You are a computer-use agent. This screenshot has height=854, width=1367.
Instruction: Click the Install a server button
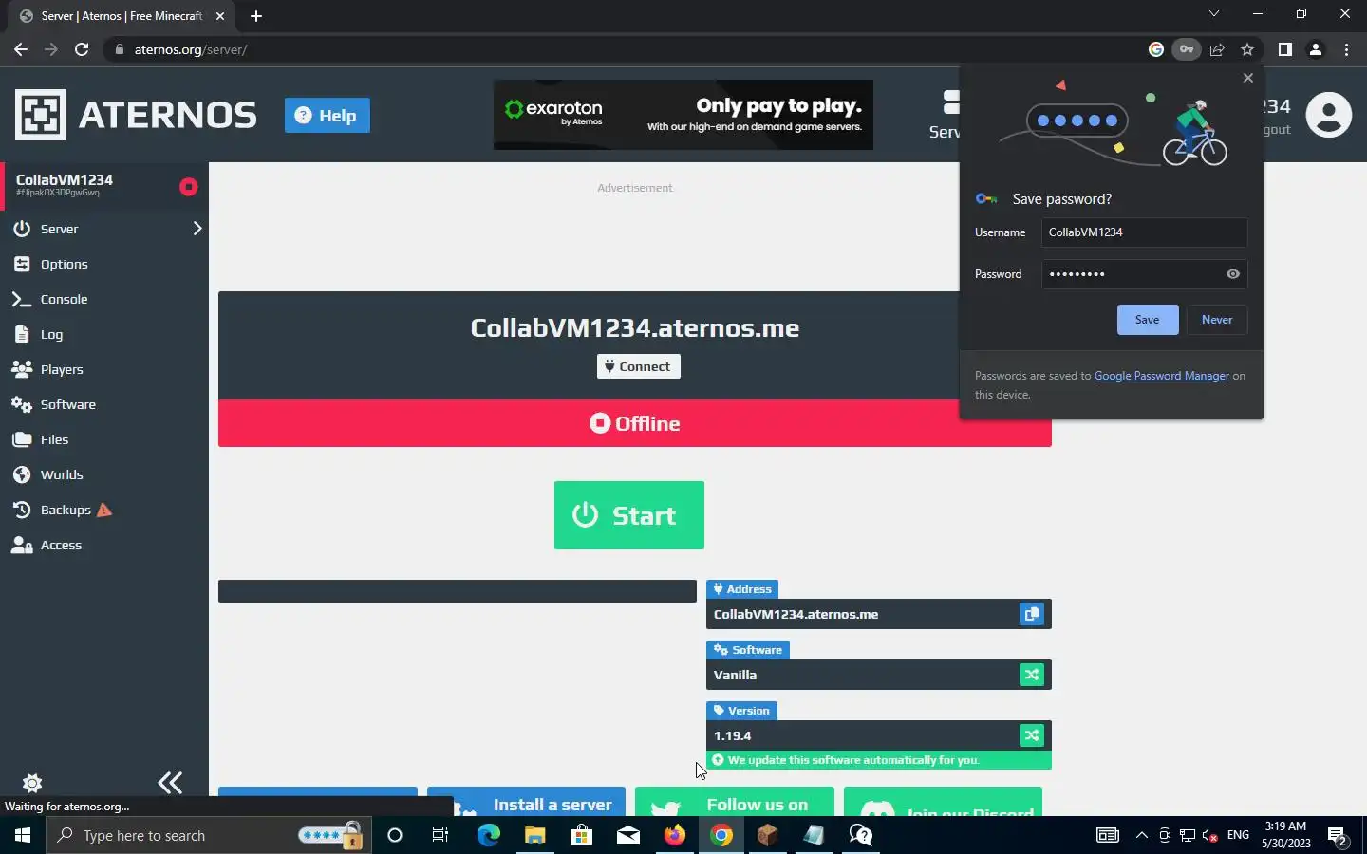pyautogui.click(x=526, y=802)
